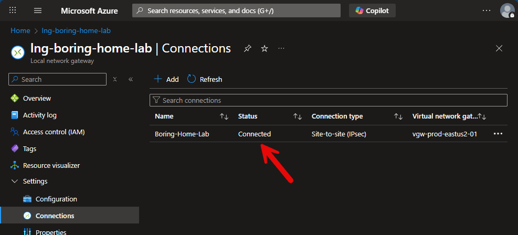518x235 pixels.
Task: Click the Activity log icon
Action: pos(15,115)
